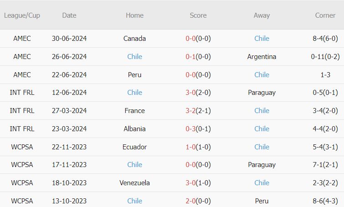Screen dimensions: 344x207
Task: Click the Argentina team name
Action: click(262, 57)
